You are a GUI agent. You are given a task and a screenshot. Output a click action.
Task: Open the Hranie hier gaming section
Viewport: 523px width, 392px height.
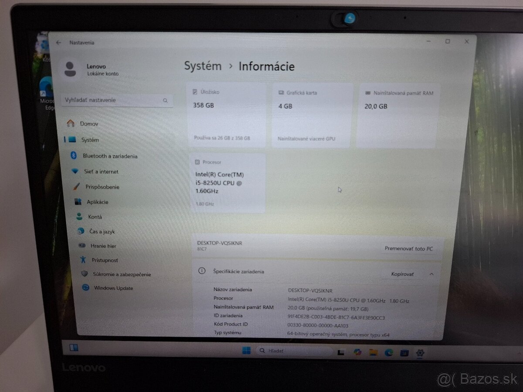click(82, 246)
